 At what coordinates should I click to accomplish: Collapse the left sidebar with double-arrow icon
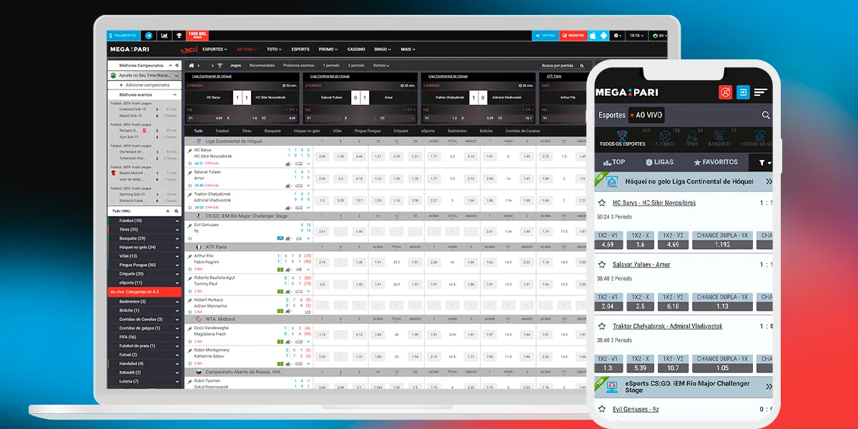click(x=177, y=65)
